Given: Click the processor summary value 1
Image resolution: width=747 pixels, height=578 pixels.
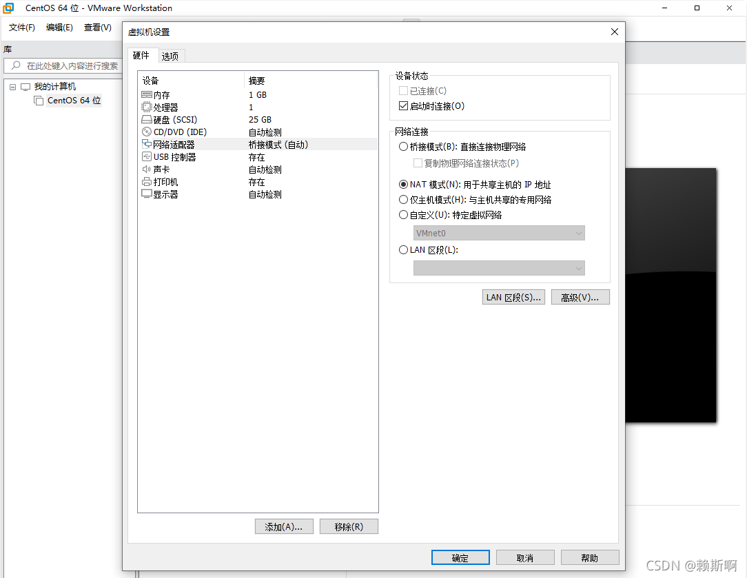Looking at the screenshot, I should tap(251, 107).
